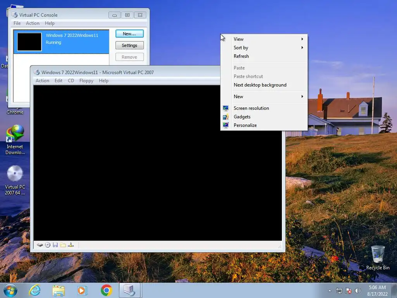Click the network tray icon
397x298 pixels.
pyautogui.click(x=339, y=291)
